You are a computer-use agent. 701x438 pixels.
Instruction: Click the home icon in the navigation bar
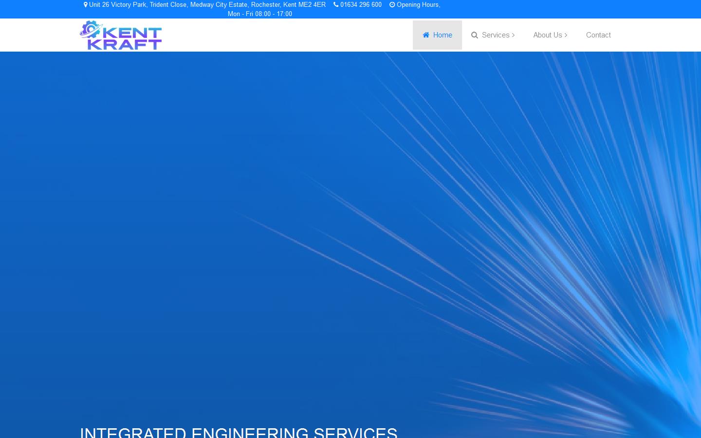tap(426, 35)
